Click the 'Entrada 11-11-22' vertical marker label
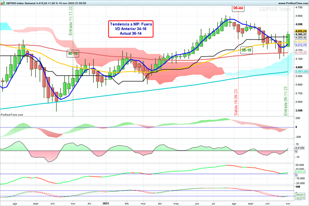This screenshot has width=309, height=206. [x=70, y=21]
